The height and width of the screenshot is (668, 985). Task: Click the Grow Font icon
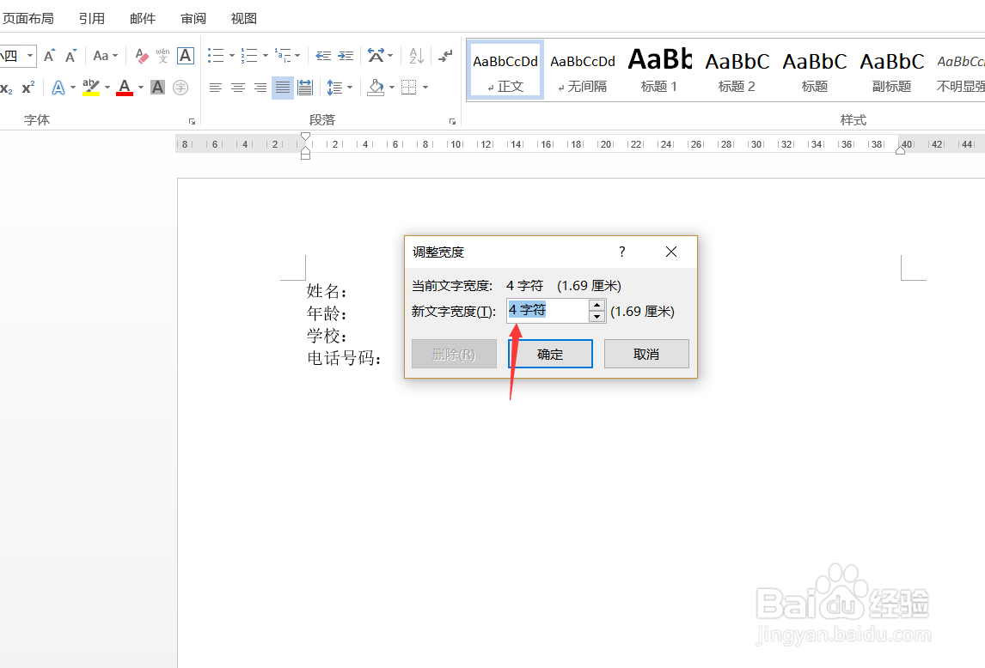[x=49, y=55]
